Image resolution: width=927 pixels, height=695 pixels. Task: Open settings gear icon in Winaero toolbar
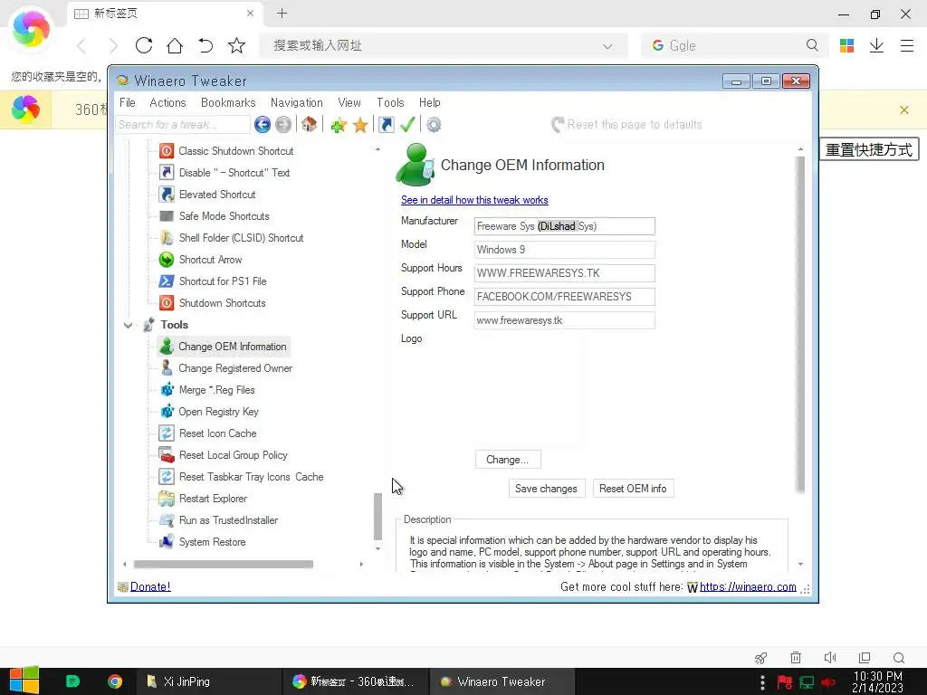pyautogui.click(x=434, y=125)
